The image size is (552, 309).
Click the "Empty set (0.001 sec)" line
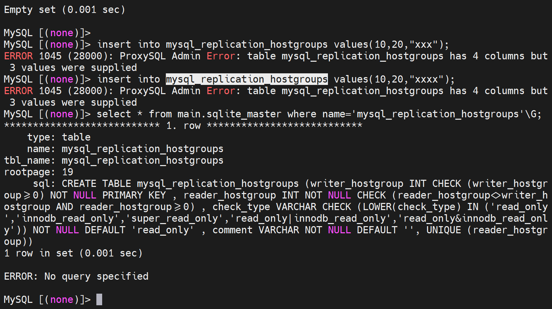click(x=64, y=10)
